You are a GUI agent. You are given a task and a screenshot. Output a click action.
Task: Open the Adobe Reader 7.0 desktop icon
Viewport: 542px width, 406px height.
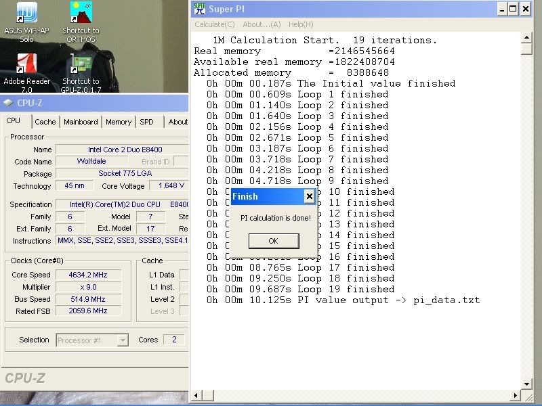click(x=26, y=73)
